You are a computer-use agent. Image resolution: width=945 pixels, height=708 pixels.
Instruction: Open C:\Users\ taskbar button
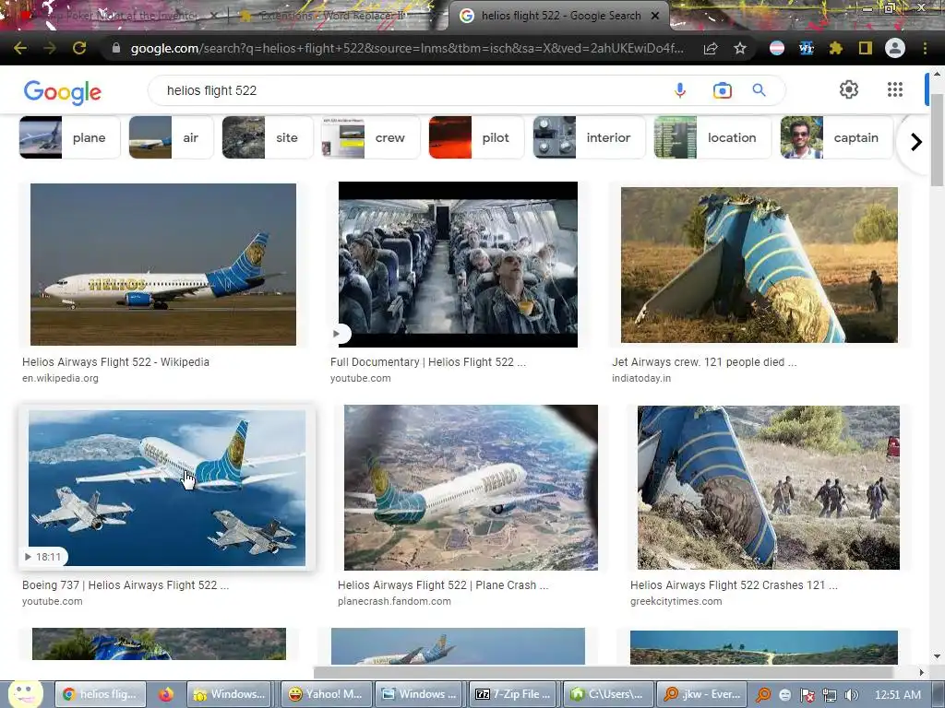tap(607, 694)
